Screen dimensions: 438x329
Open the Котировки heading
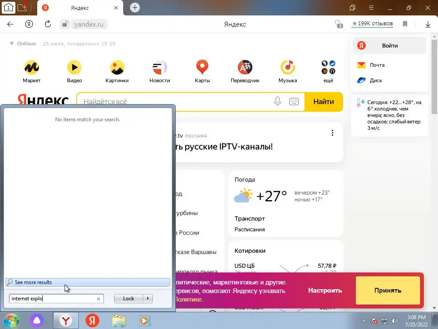coord(250,251)
